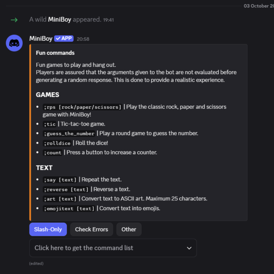The width and height of the screenshot is (274, 274).
Task: Open MiniBoy profile from message username
Action: (x=41, y=39)
